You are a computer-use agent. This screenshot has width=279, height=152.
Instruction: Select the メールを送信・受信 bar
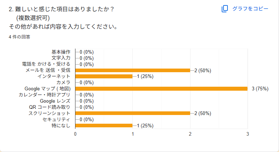pos(132,70)
